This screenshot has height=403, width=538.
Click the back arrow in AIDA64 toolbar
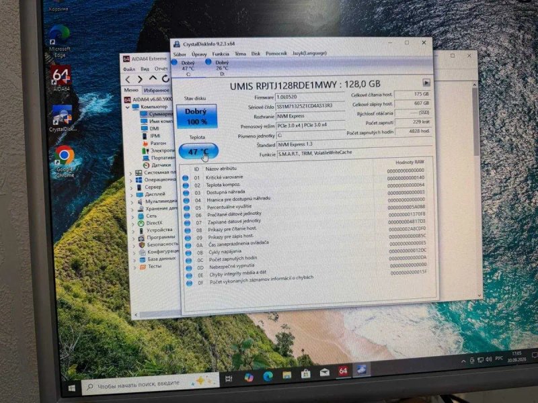click(x=128, y=79)
